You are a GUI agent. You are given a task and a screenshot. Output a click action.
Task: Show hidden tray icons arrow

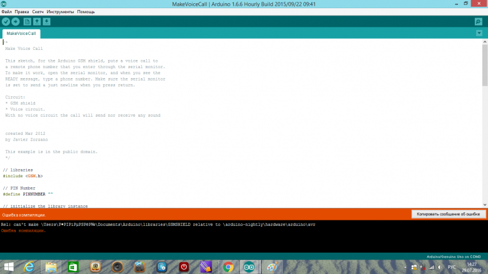coord(405,267)
